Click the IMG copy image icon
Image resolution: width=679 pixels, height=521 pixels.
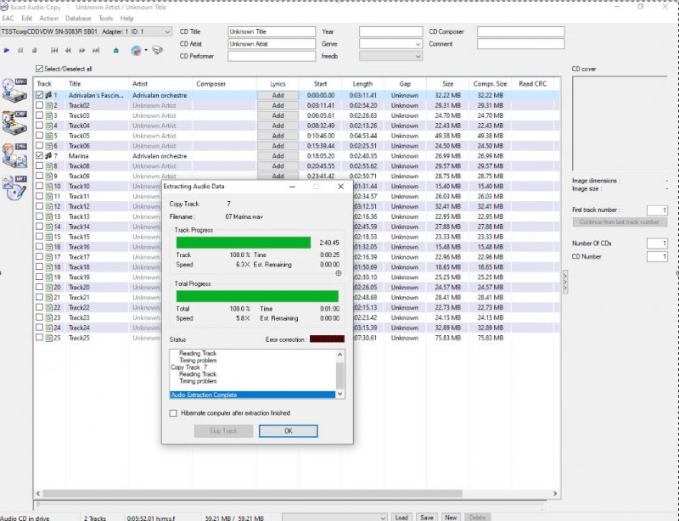tap(14, 154)
